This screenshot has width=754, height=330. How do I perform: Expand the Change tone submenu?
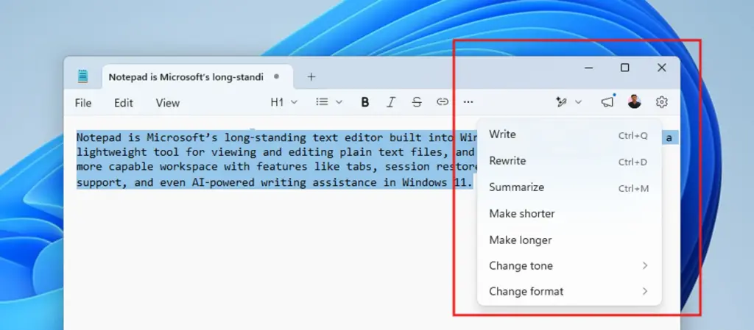(x=569, y=266)
